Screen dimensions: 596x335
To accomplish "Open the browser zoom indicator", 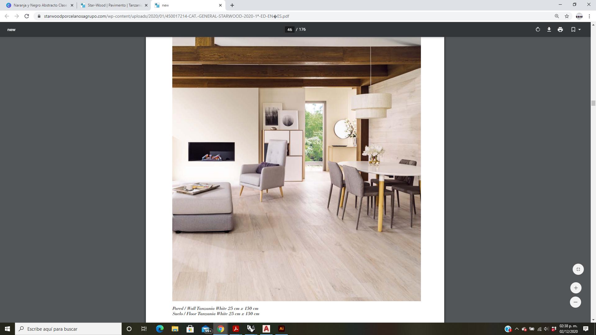I will pyautogui.click(x=557, y=16).
